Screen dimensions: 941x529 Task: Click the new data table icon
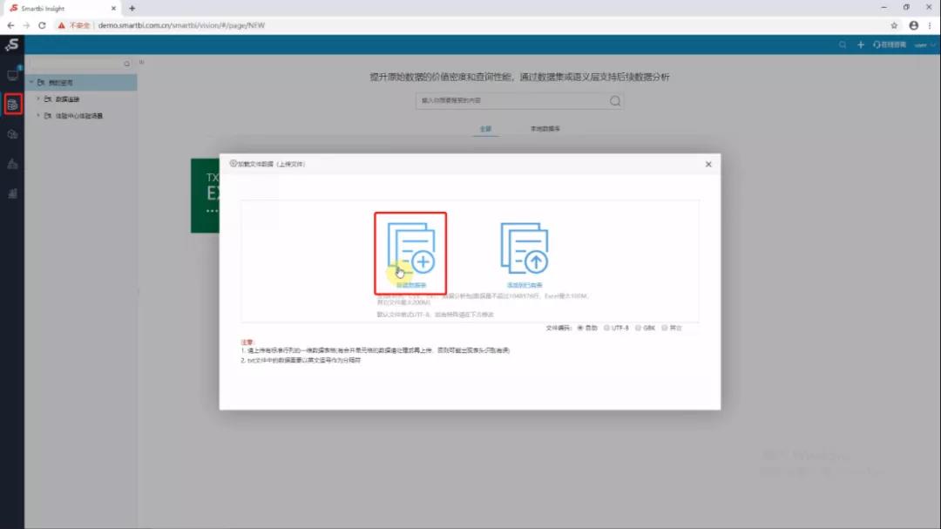(x=411, y=248)
